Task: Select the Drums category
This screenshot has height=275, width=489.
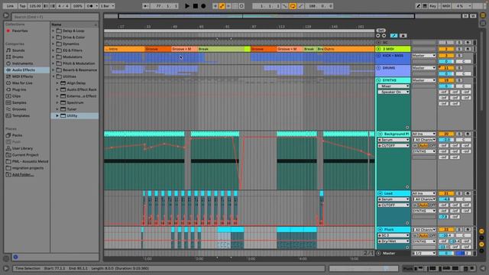Action: pyautogui.click(x=18, y=57)
